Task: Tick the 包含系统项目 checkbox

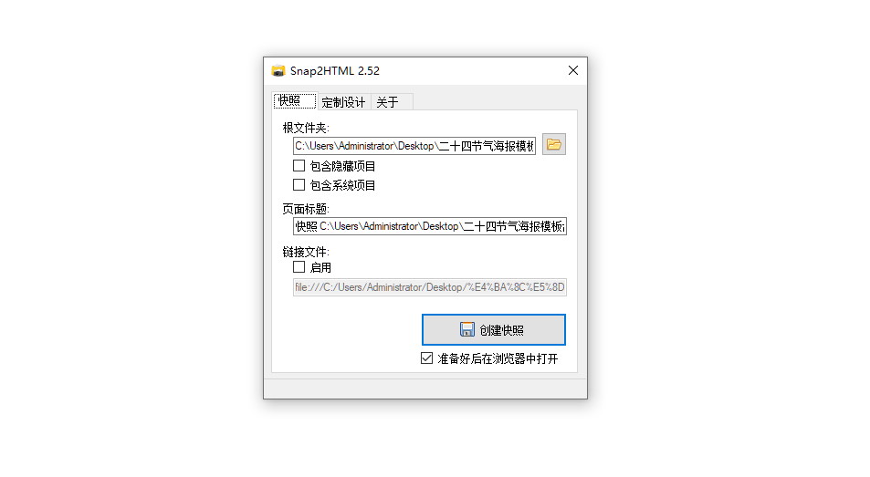Action: [x=299, y=185]
